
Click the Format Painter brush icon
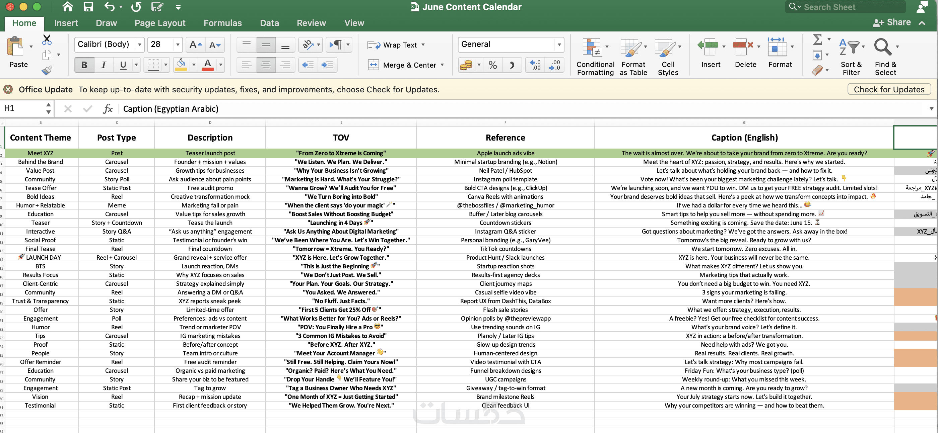click(47, 70)
